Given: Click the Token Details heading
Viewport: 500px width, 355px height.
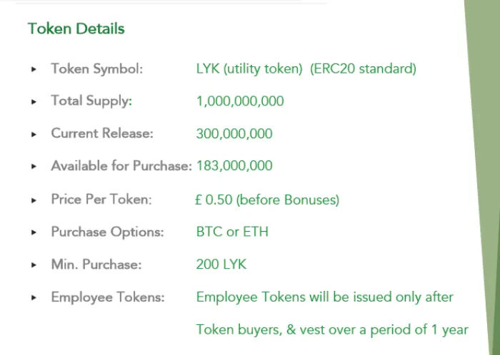Looking at the screenshot, I should point(76,29).
